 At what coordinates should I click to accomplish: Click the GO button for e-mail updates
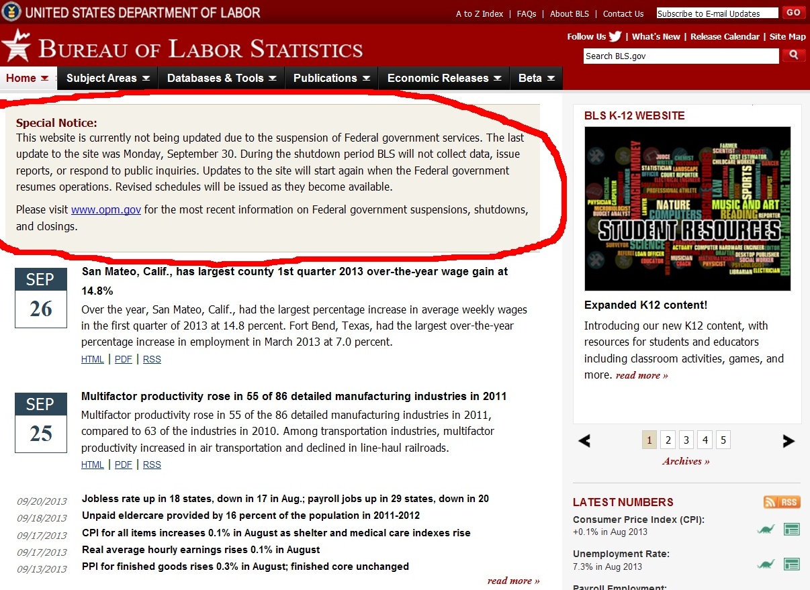(x=793, y=13)
